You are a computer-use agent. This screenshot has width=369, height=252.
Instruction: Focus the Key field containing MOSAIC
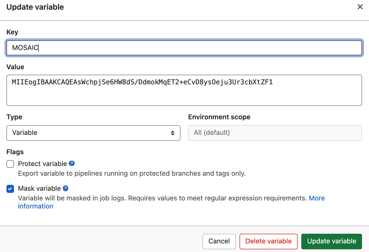pos(184,48)
